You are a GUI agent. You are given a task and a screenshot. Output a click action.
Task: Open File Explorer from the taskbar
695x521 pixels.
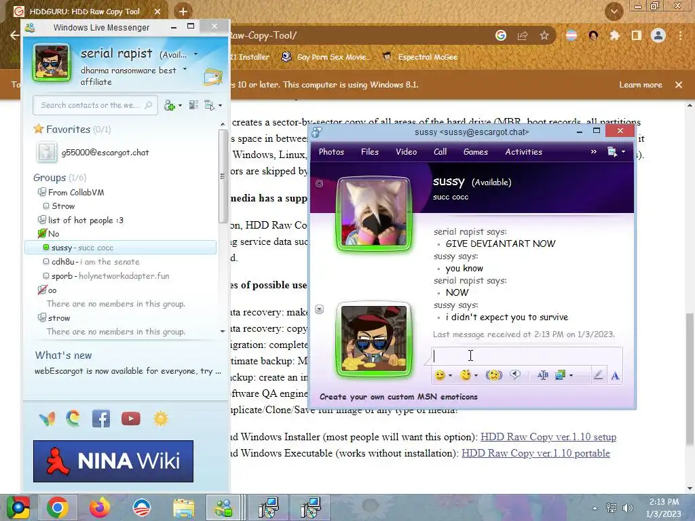[x=183, y=507]
